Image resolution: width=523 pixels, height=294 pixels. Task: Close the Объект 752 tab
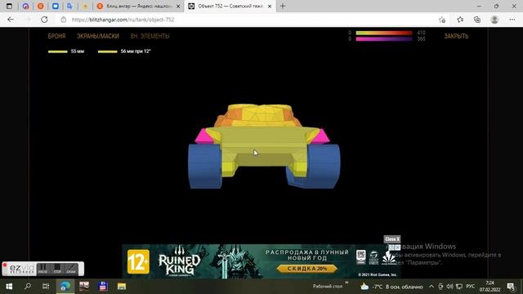coord(270,6)
